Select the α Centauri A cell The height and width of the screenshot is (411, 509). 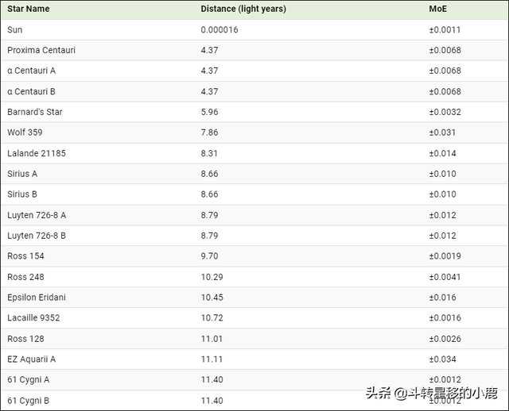click(x=31, y=71)
